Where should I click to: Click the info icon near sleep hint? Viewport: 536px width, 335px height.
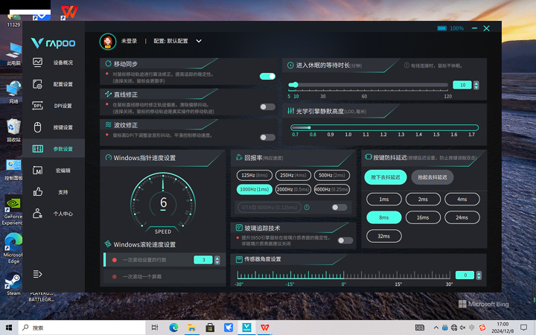(x=406, y=66)
